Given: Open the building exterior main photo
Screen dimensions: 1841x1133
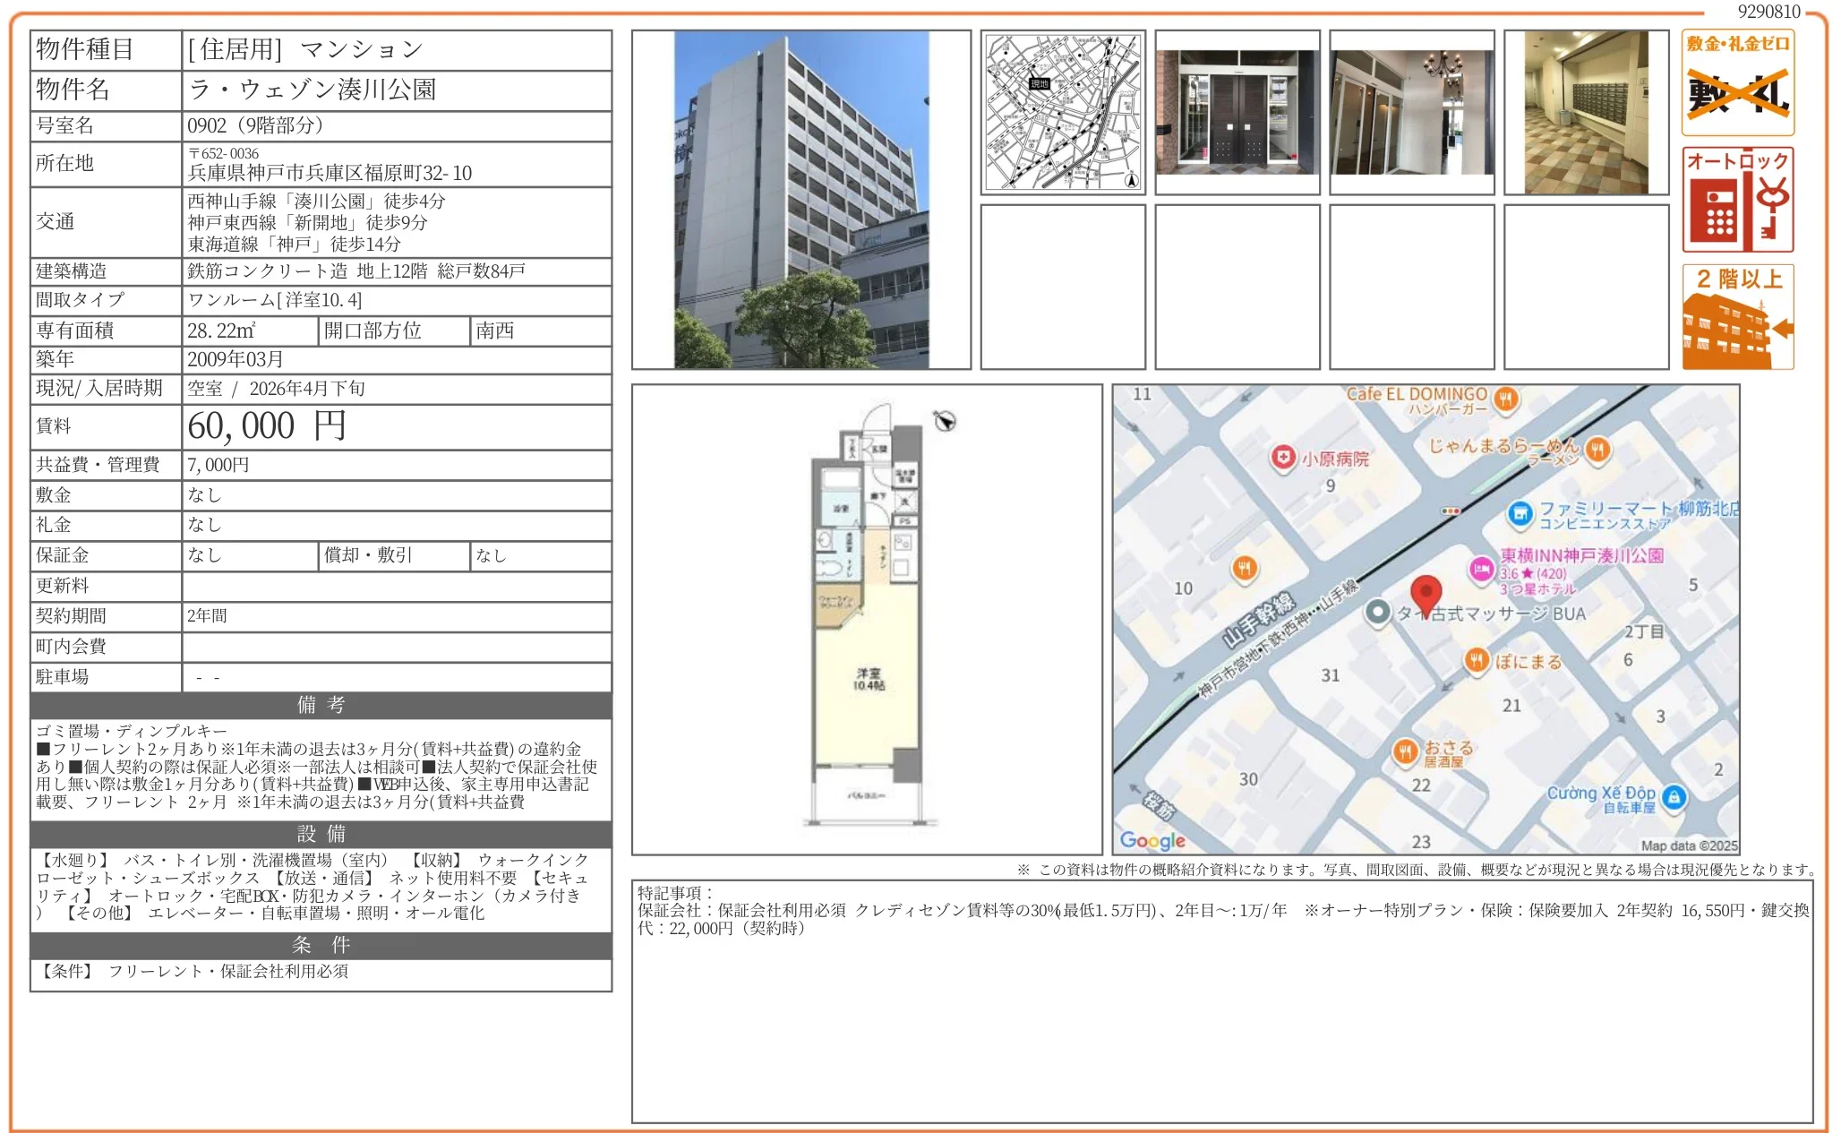Looking at the screenshot, I should (x=801, y=200).
